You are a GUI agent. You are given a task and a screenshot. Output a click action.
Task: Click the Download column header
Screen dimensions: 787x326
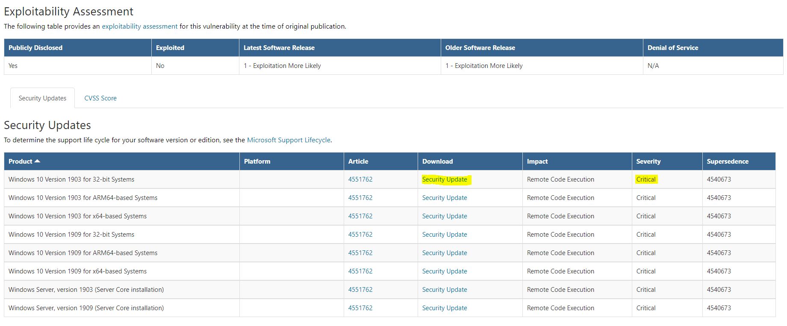point(437,162)
